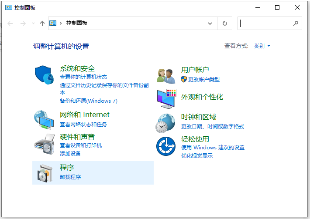The width and height of the screenshot is (310, 219).
Task: Open 备份和还原(Windows 7) link
Action: coord(89,101)
